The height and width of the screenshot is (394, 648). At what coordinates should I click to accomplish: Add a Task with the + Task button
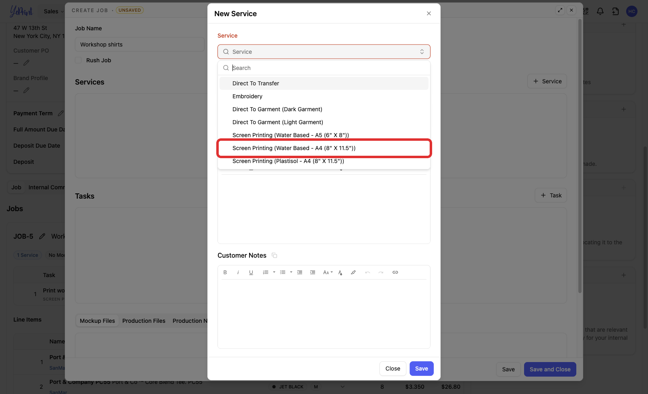click(551, 195)
